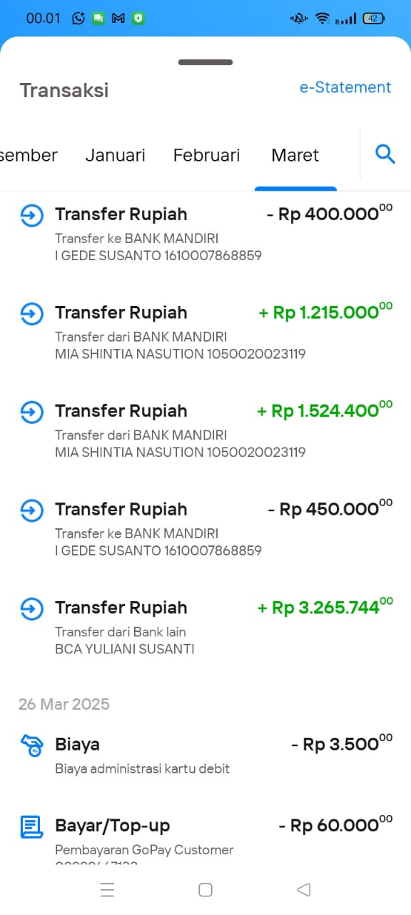Tap Android recent apps menu icon
The height and width of the screenshot is (915, 411).
(x=108, y=889)
